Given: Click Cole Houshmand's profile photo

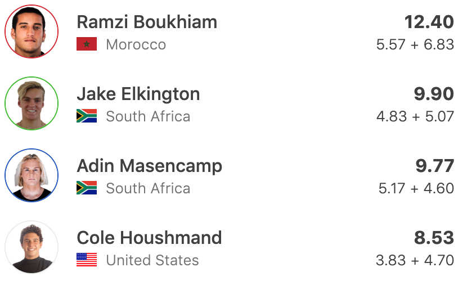Looking at the screenshot, I should [x=32, y=247].
